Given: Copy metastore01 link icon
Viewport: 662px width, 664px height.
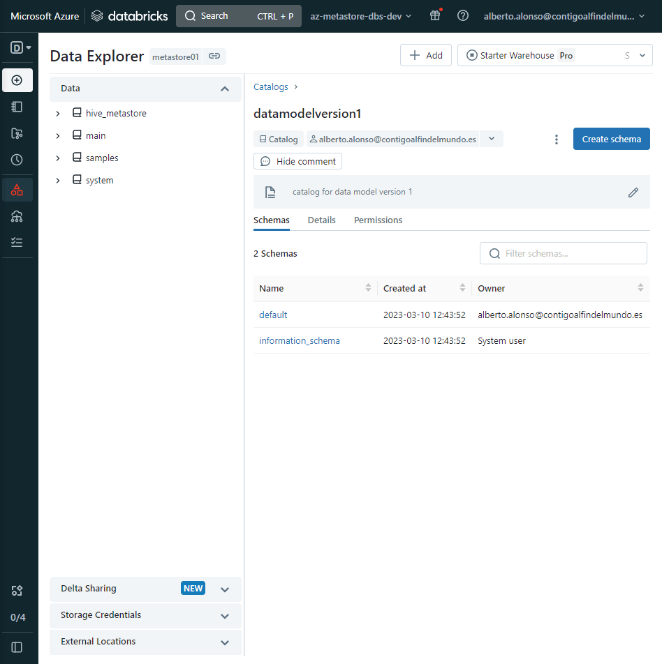Looking at the screenshot, I should 214,56.
